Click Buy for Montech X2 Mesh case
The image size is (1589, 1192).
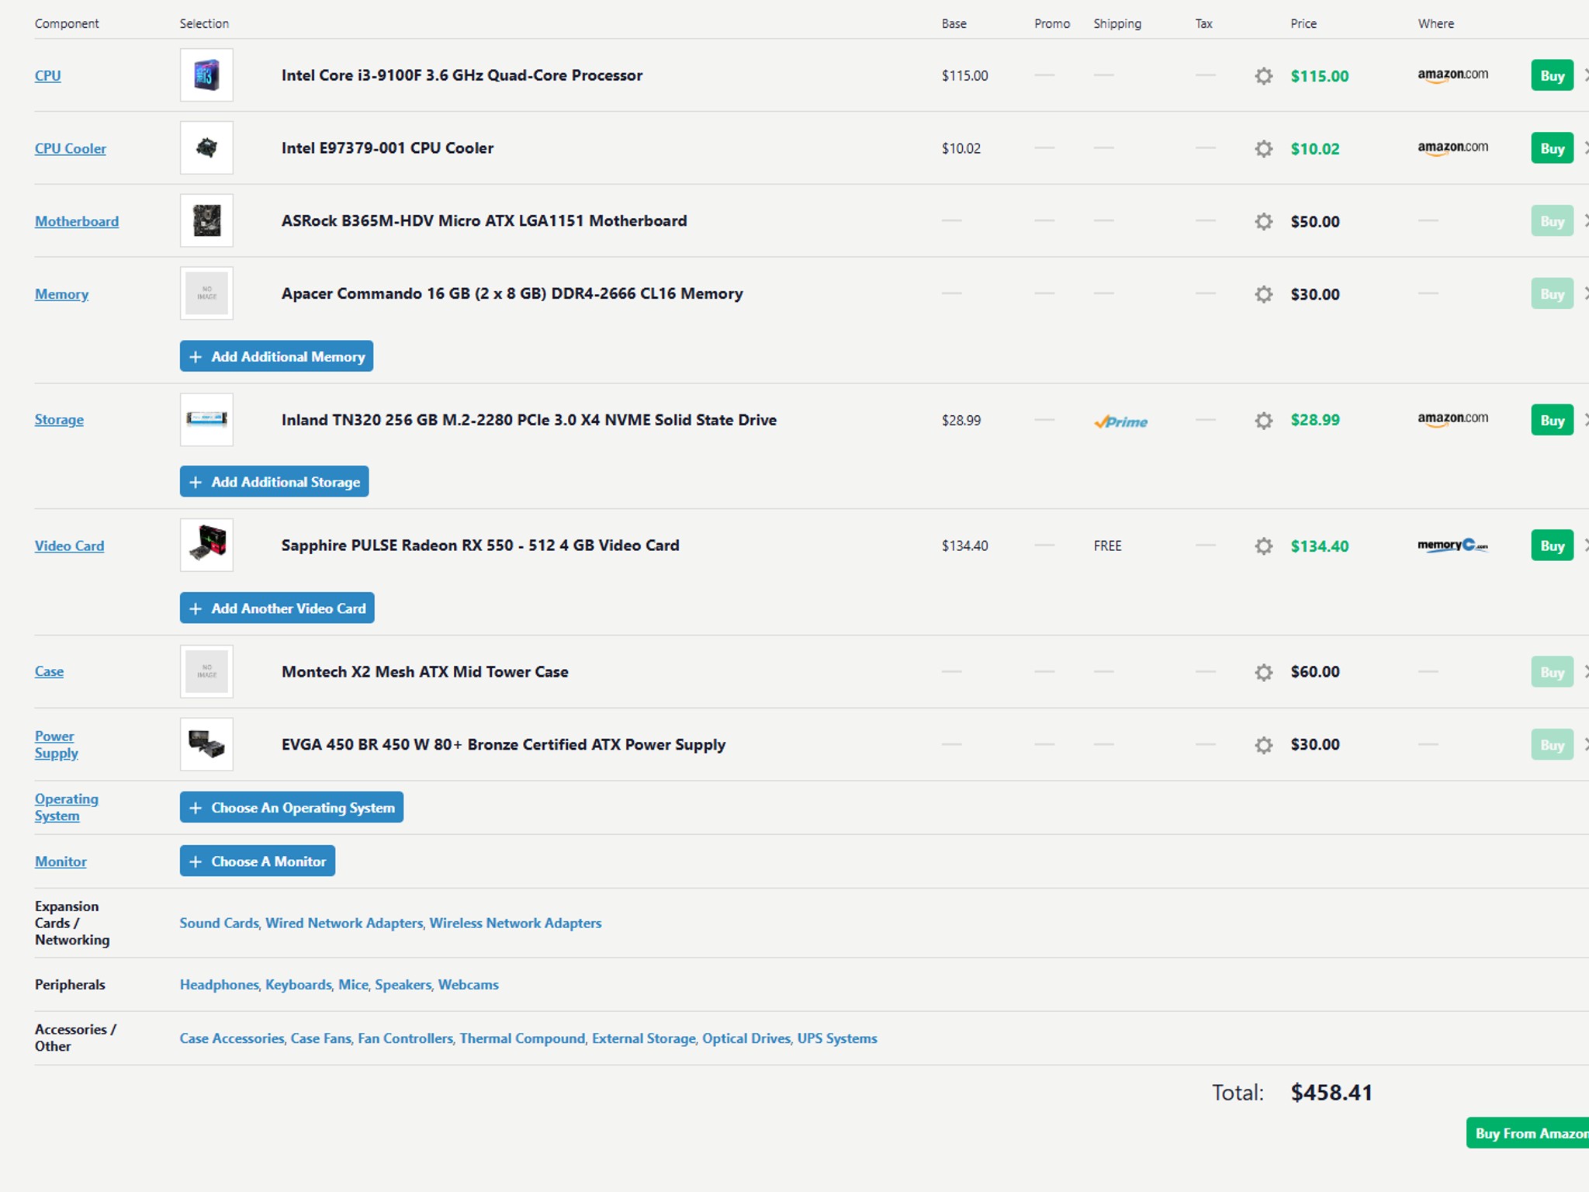(1552, 672)
